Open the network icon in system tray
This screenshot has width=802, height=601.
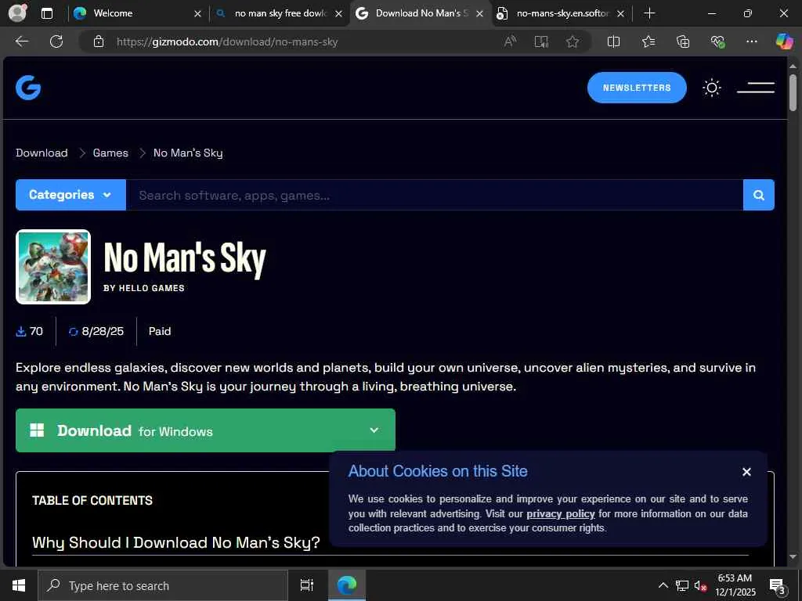682,585
